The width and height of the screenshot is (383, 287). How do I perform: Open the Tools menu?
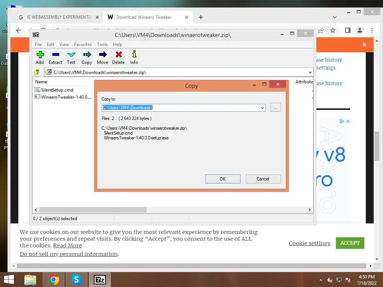tap(102, 44)
